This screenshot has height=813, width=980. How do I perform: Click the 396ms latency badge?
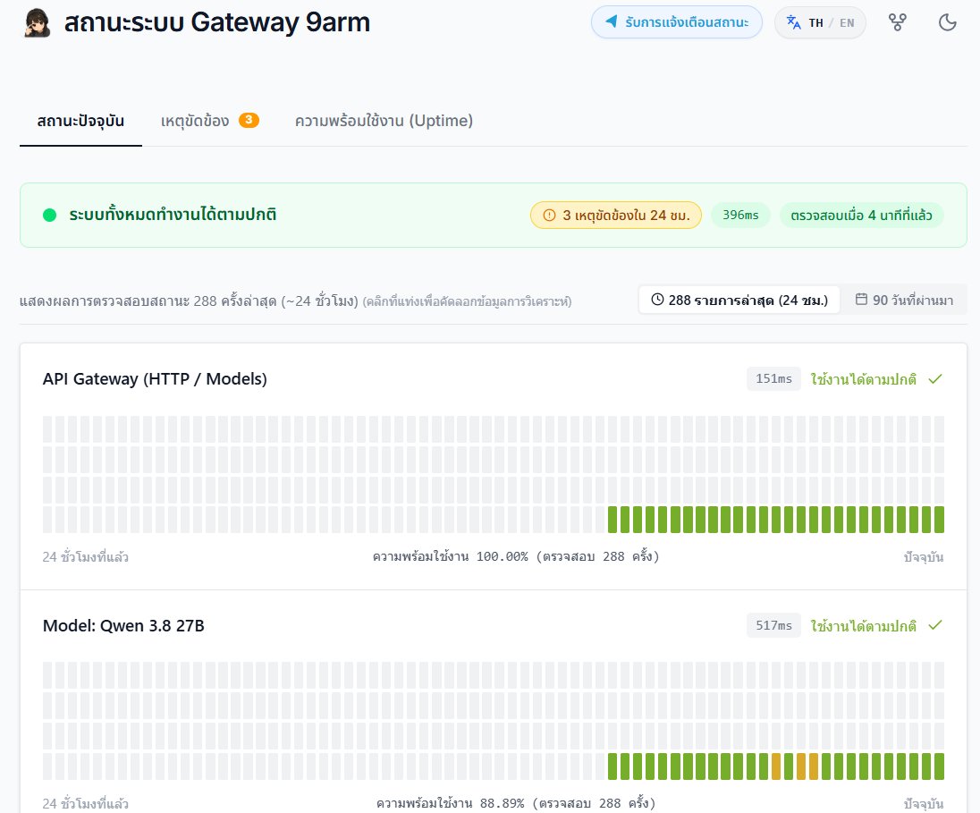[740, 216]
